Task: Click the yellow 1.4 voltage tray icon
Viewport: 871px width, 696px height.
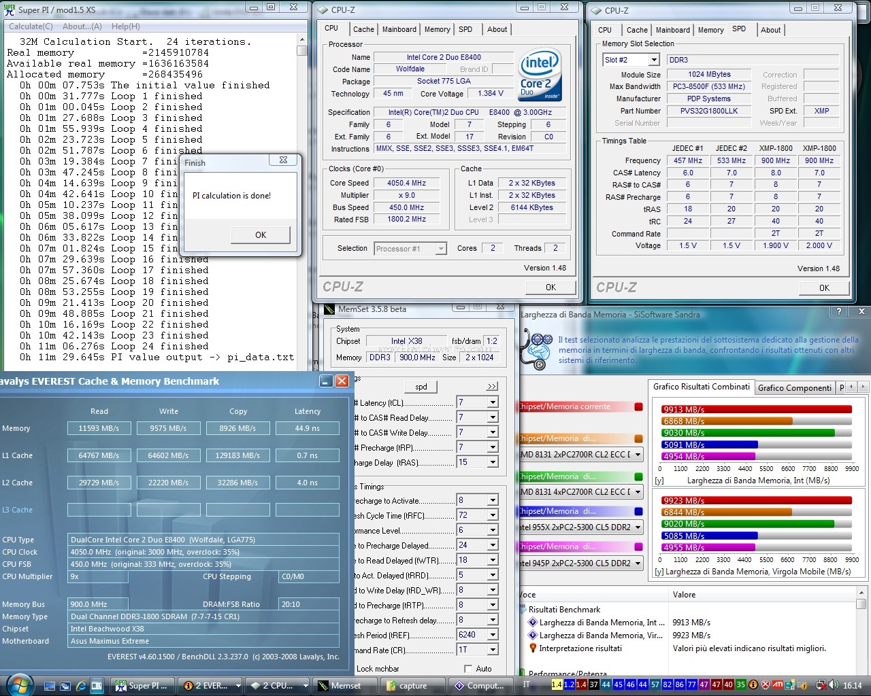Action: click(557, 685)
